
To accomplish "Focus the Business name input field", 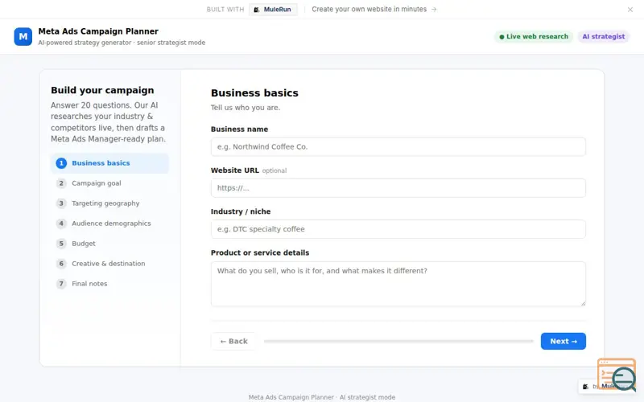I will pos(398,147).
